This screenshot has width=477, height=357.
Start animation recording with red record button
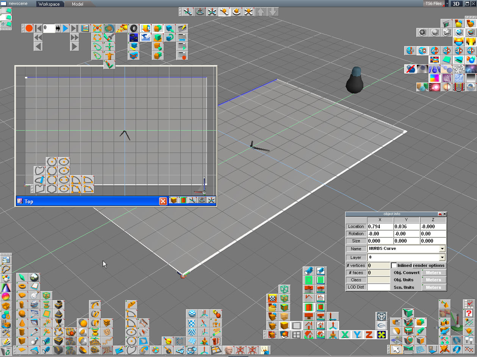(29, 28)
